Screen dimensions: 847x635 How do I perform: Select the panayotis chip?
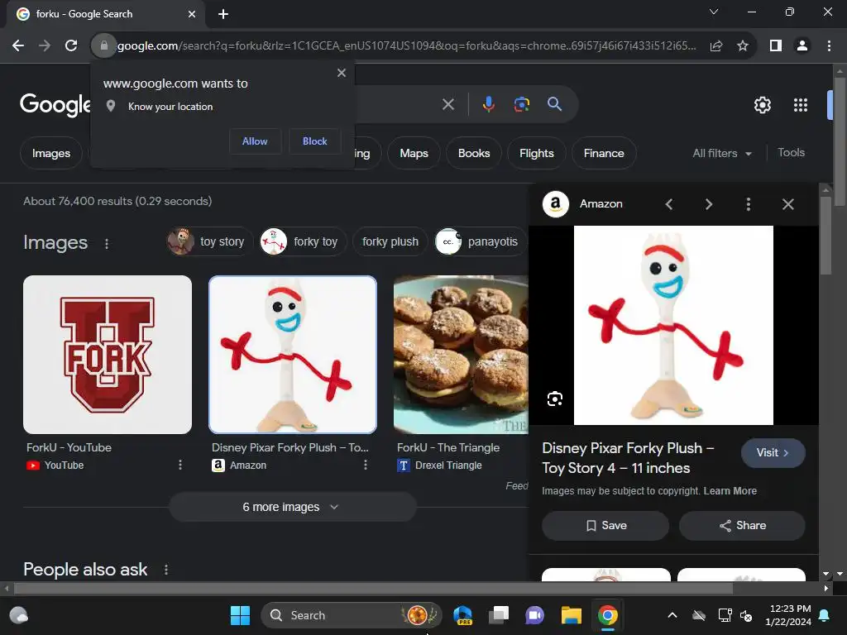pos(481,241)
